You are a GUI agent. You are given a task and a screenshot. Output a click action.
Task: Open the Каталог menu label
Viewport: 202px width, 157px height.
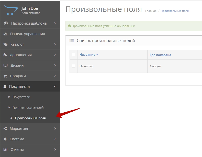click(17, 44)
